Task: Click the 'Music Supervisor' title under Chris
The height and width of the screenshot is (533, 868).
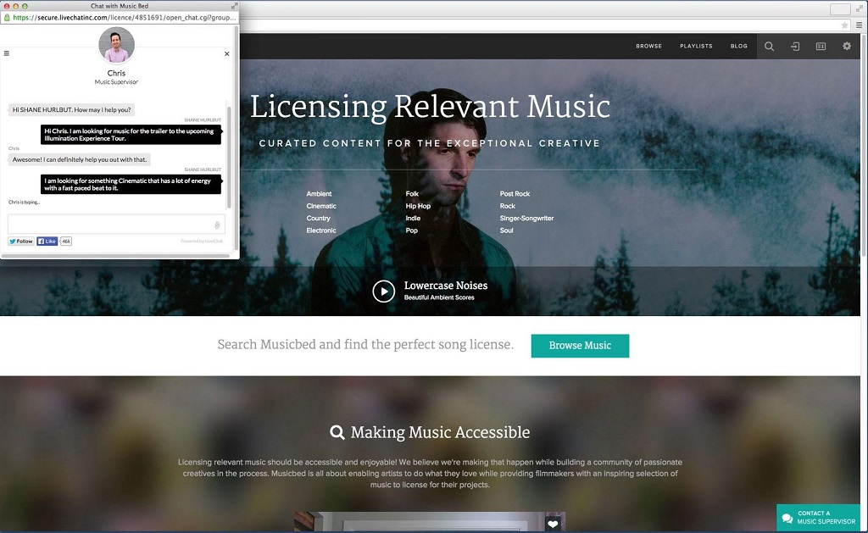Action: click(116, 82)
